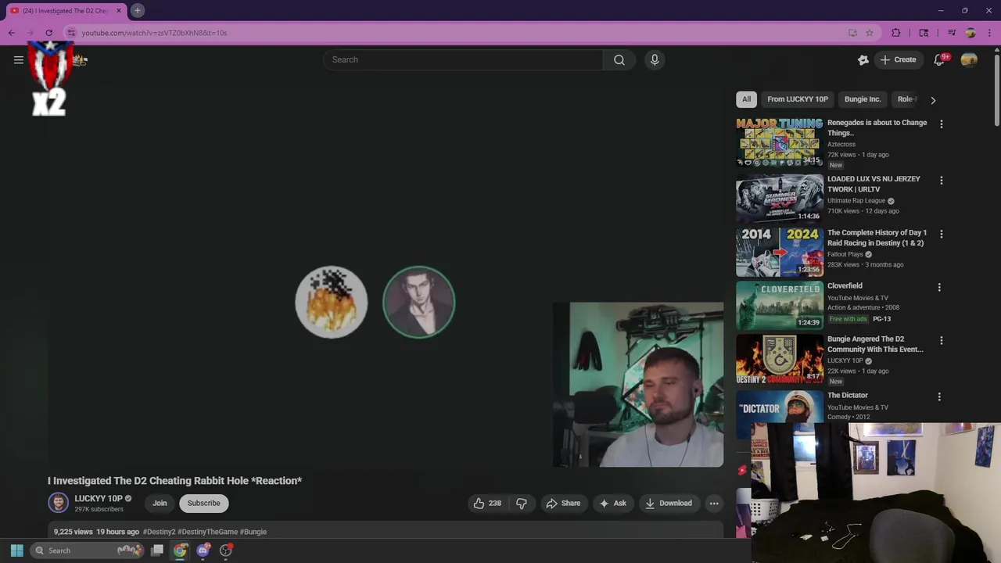Screen dimensions: 1001x563
Task: Open the Renegades is about to Change thumbnail
Action: 780,142
